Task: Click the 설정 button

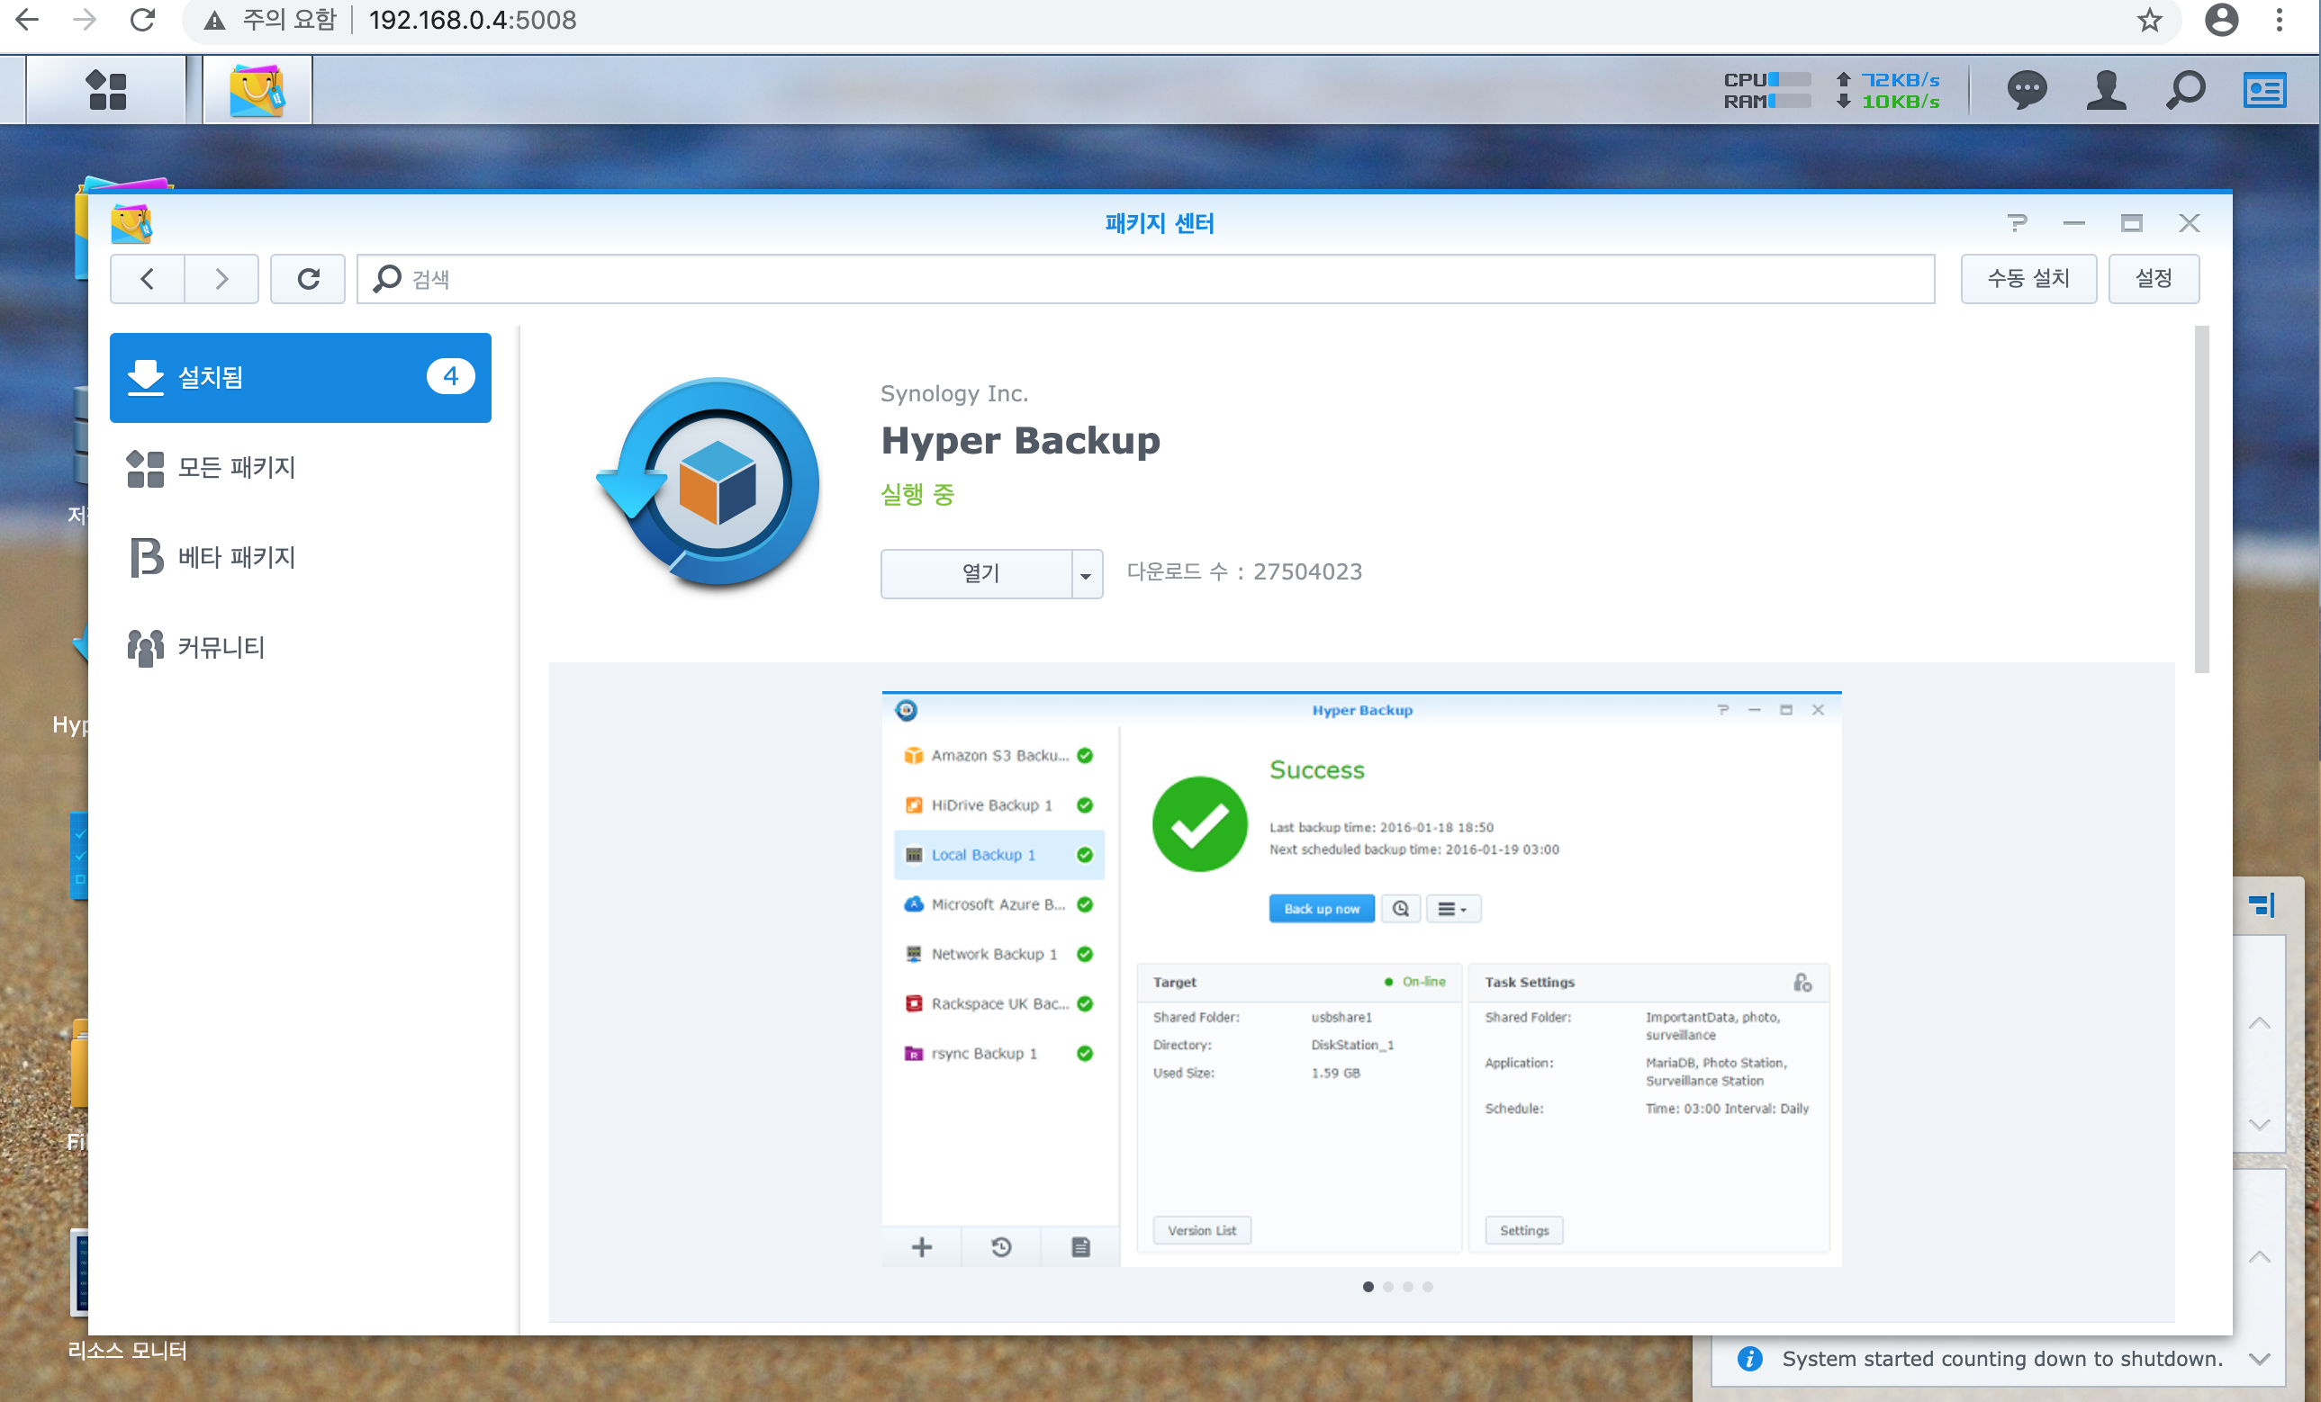Action: 2154,279
